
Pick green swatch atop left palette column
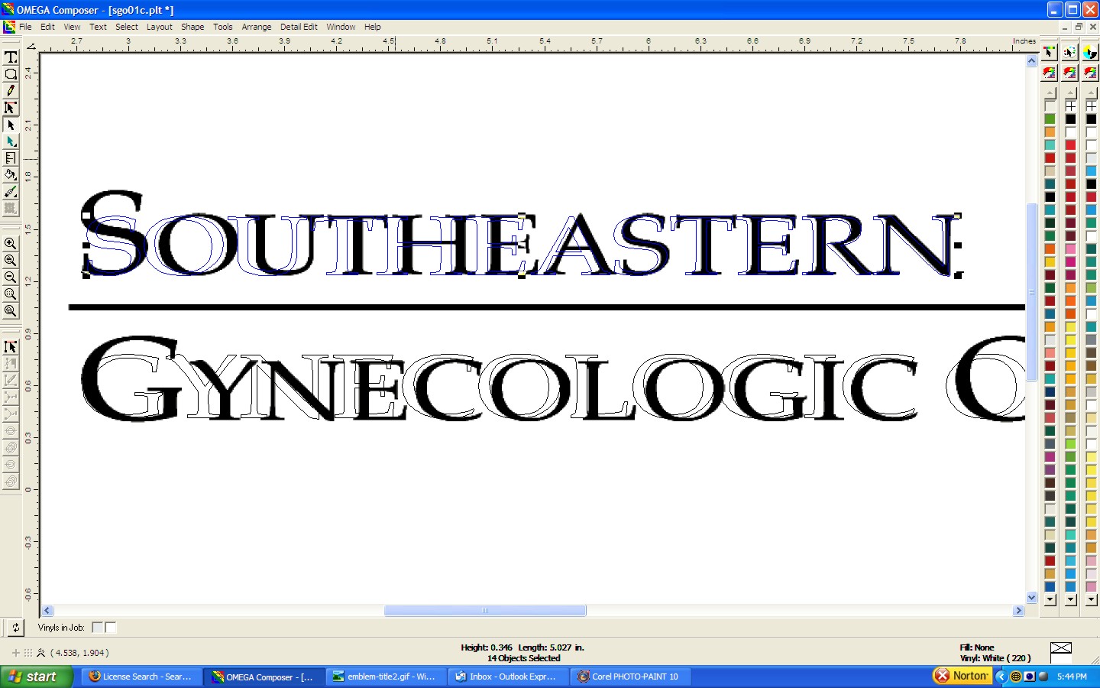pos(1050,119)
